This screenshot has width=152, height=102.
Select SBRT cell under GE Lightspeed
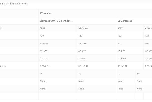click(130, 28)
